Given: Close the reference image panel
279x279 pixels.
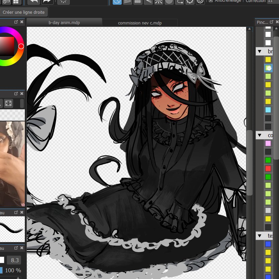Looking at the screenshot, I should 22,94.
